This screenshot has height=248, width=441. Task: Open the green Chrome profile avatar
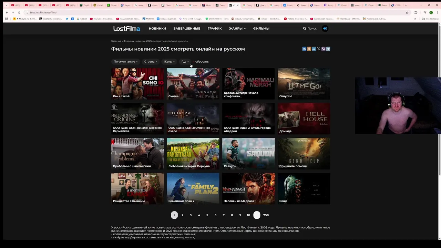[431, 12]
